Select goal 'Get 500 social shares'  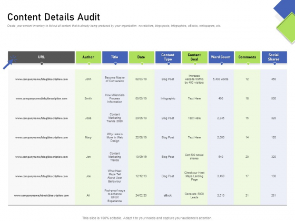coord(194,157)
